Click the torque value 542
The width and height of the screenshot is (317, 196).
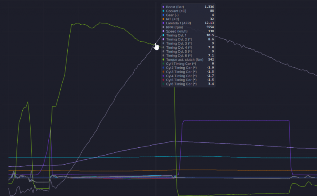[x=211, y=59]
